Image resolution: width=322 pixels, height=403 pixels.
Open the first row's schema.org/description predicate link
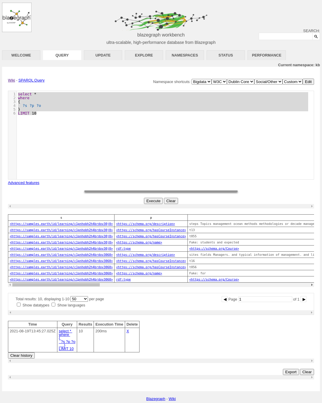(145, 224)
